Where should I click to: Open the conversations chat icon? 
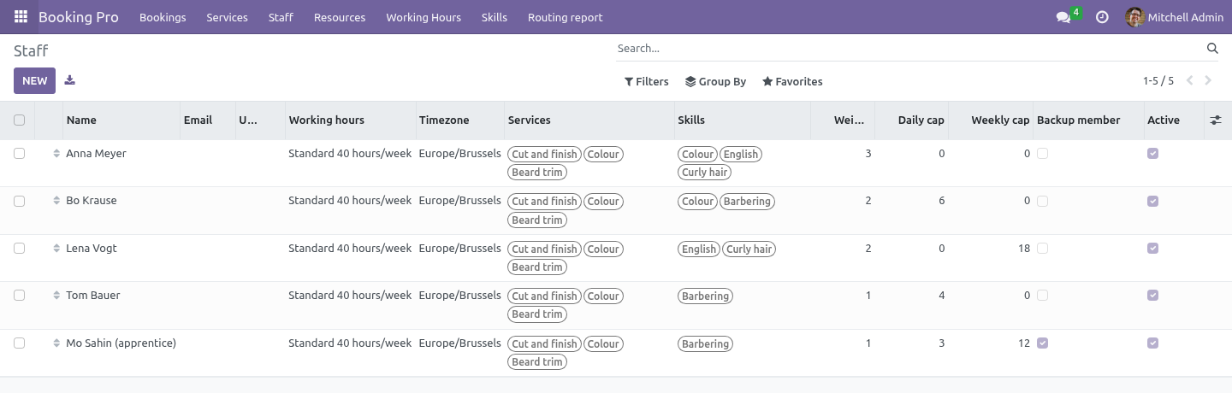[x=1063, y=17]
